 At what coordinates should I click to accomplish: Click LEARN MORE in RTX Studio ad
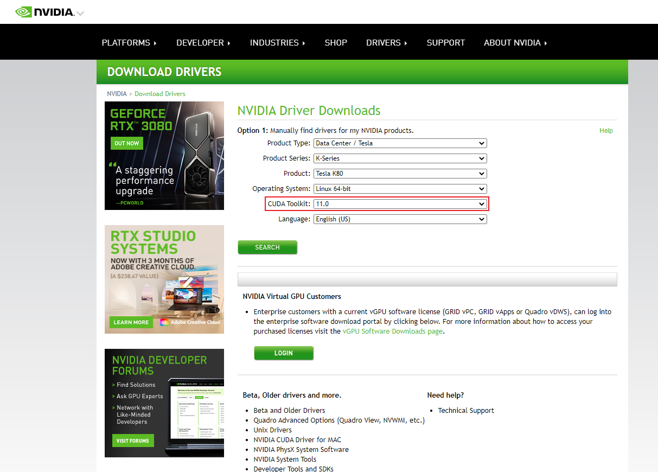click(x=131, y=322)
